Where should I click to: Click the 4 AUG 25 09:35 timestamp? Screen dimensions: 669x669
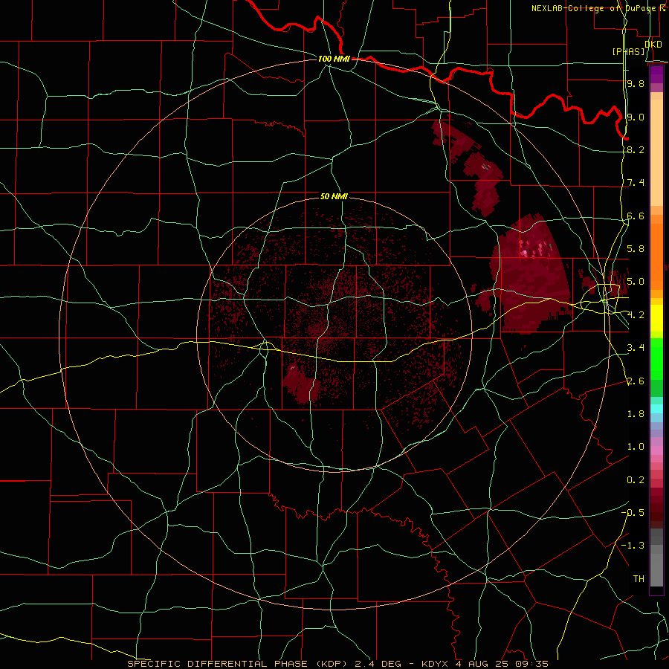(x=502, y=664)
